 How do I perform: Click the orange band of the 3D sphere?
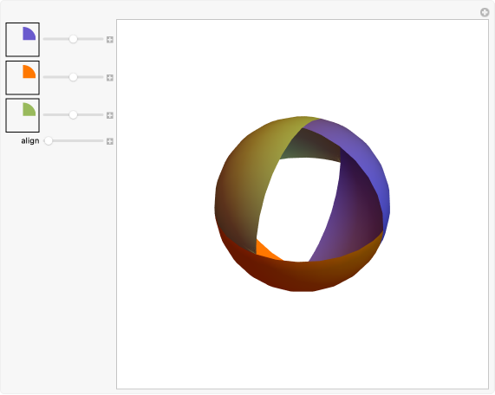point(300,275)
